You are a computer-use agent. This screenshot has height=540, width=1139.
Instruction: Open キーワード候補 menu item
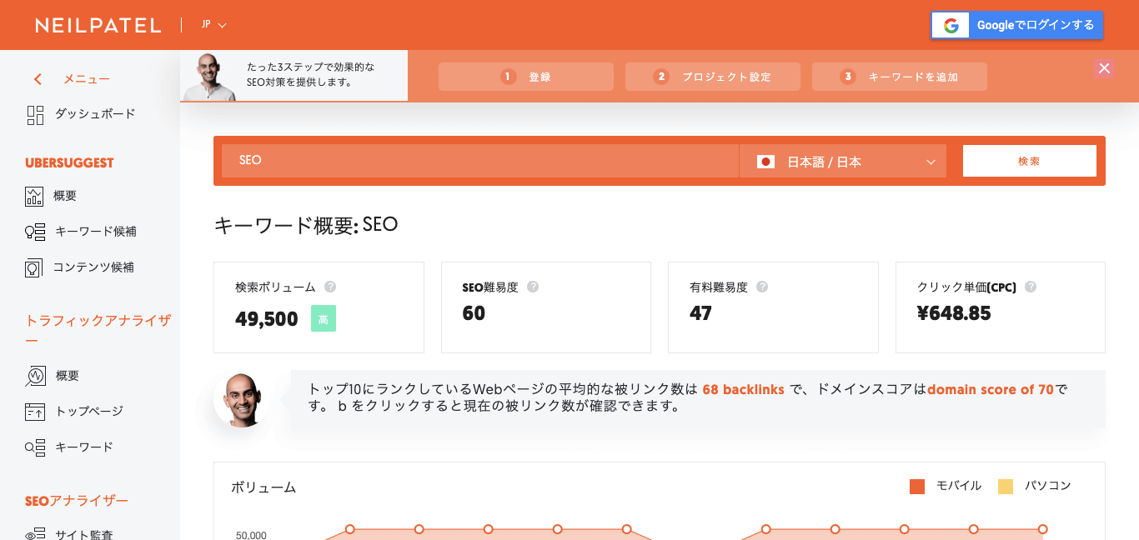[81, 232]
